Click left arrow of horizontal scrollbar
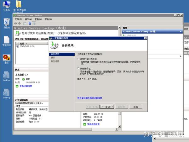This screenshot has height=142, width=189. (15, 129)
